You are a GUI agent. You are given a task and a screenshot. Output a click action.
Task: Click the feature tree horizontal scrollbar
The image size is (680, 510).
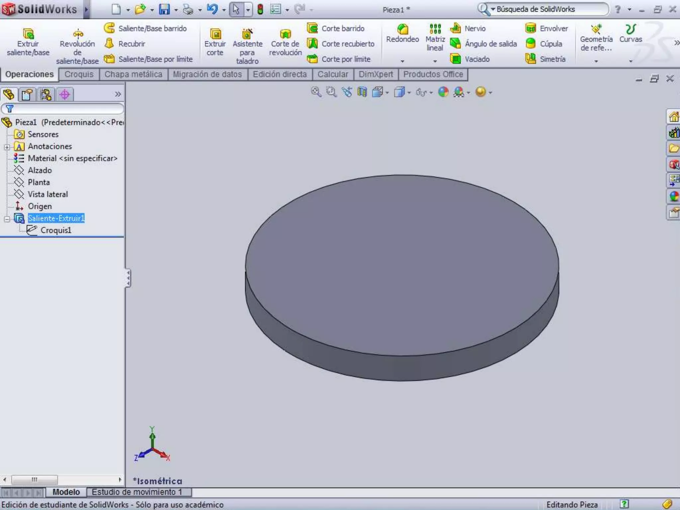click(x=35, y=479)
